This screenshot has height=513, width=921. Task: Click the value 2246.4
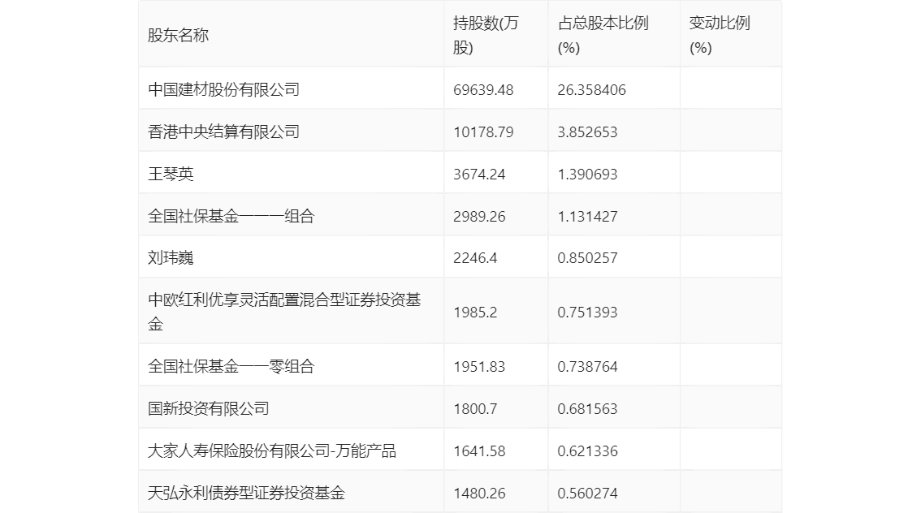point(475,258)
